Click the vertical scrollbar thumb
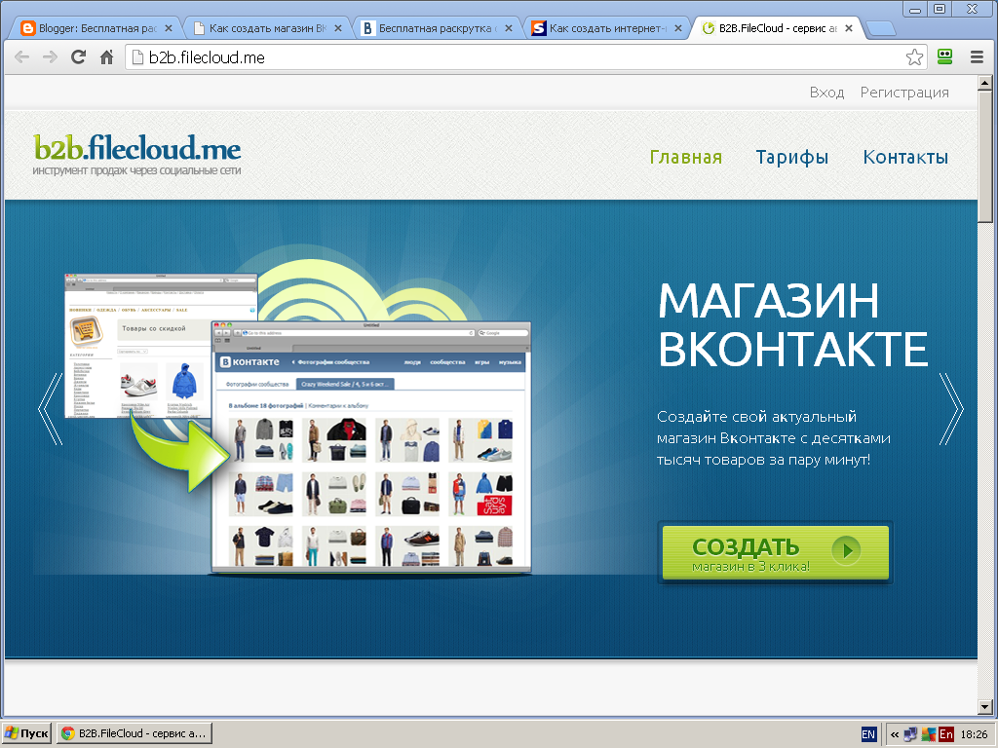Screen dimensions: 998x748 pos(984,157)
